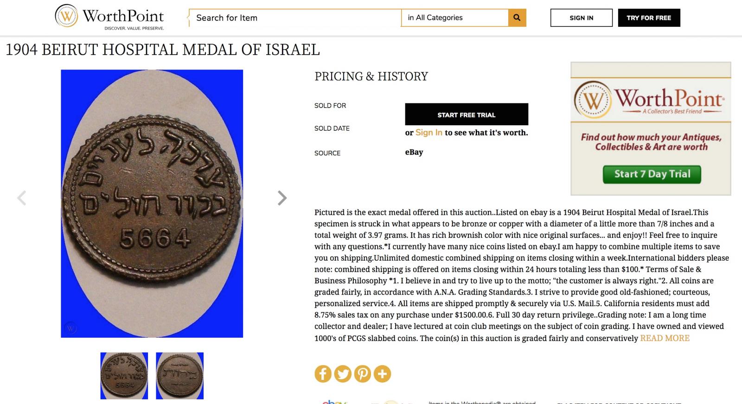Screen dimensions: 742x404
Task: Click the magnifying glass search button
Action: click(517, 18)
